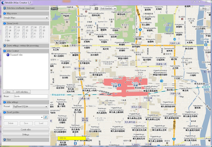Collapse the Saved profiles panel arrow
Viewport: 212px width, 147px height.
click(5, 112)
